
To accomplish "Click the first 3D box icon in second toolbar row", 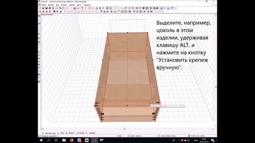I will 40,12.
